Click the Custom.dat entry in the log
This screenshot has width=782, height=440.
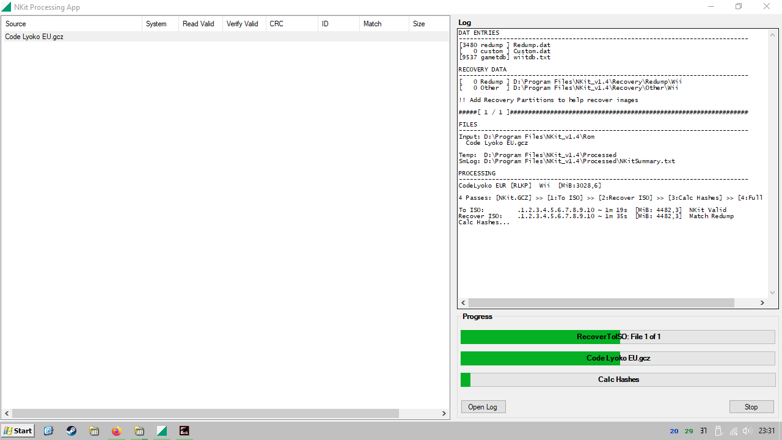[532, 51]
